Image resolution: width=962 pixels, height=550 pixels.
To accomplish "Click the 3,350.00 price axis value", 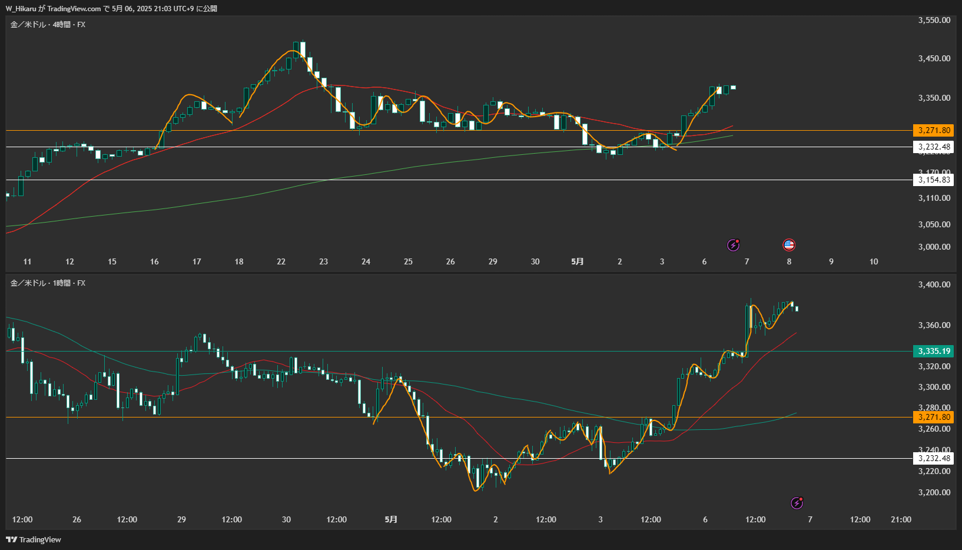I will (934, 98).
